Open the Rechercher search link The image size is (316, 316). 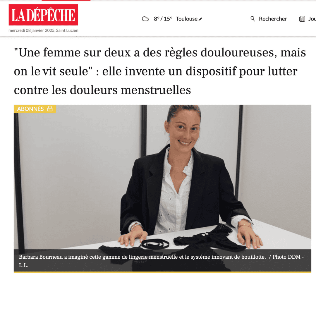[x=273, y=19]
